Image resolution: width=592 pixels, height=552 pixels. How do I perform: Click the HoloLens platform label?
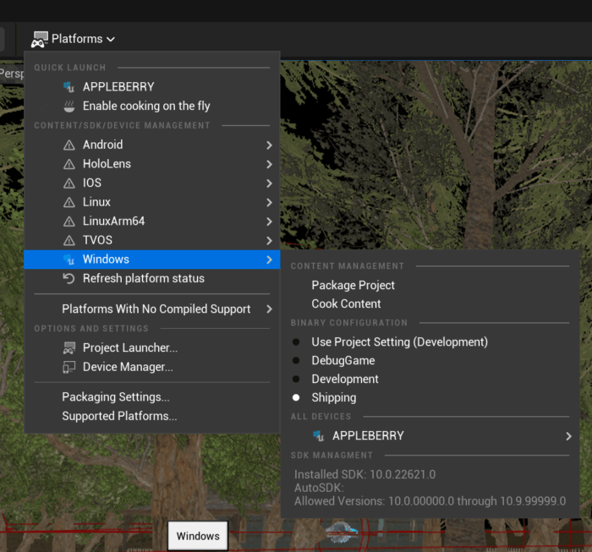[x=107, y=164]
